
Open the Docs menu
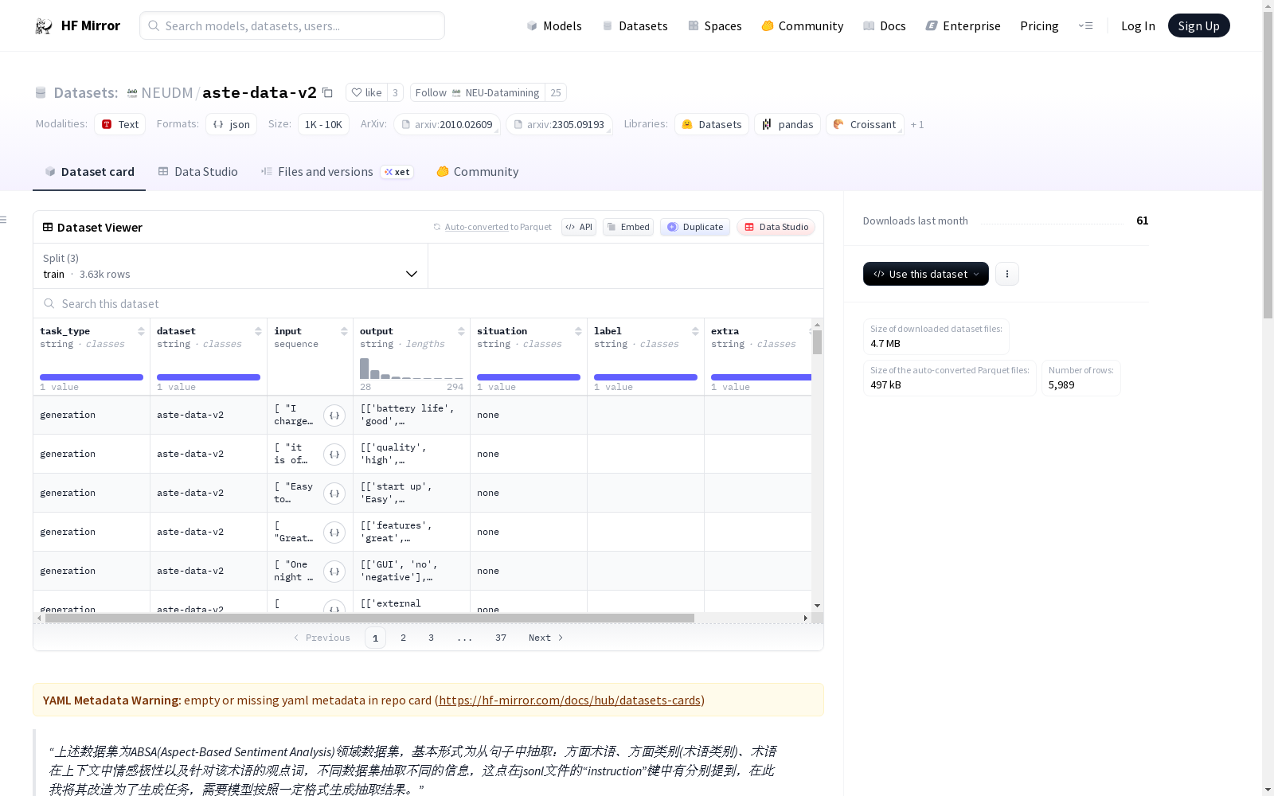885,25
